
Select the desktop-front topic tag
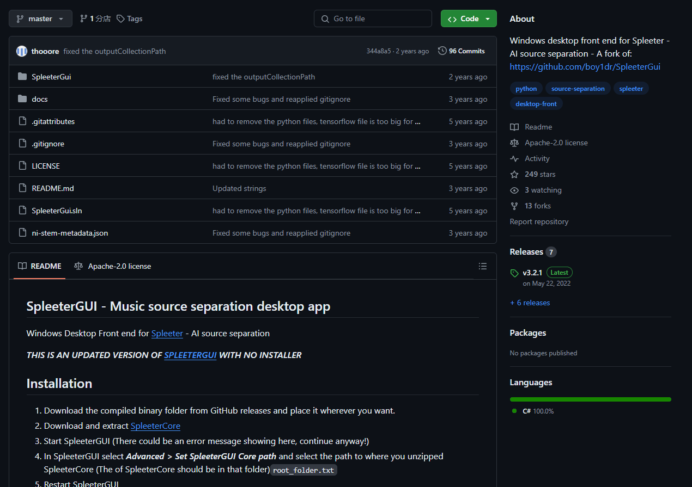[x=536, y=103]
